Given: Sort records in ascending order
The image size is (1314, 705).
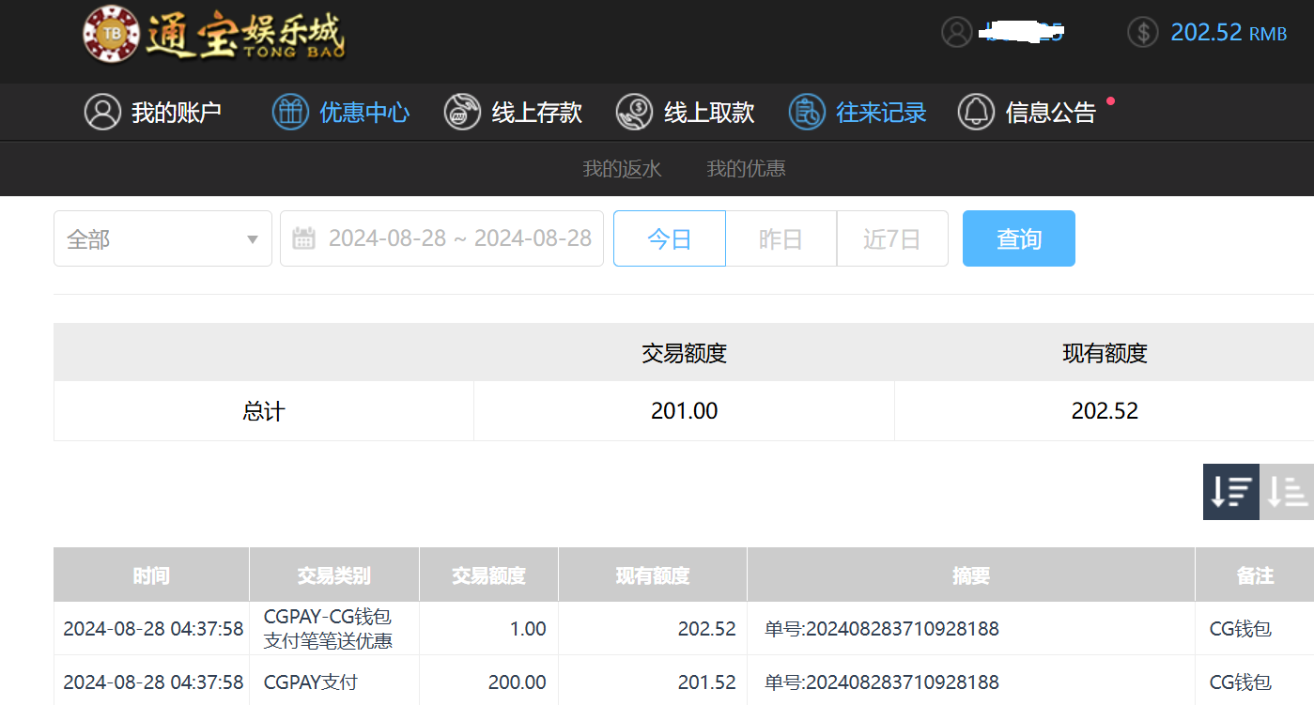Looking at the screenshot, I should tap(1287, 491).
